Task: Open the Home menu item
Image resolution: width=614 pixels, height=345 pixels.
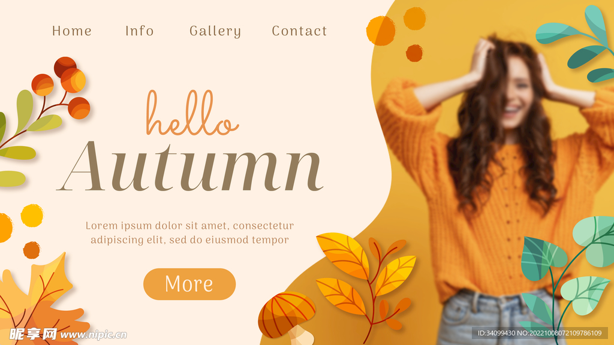Action: tap(72, 31)
